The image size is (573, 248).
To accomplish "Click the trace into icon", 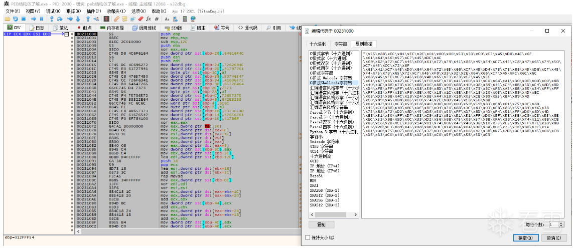I will (70, 19).
